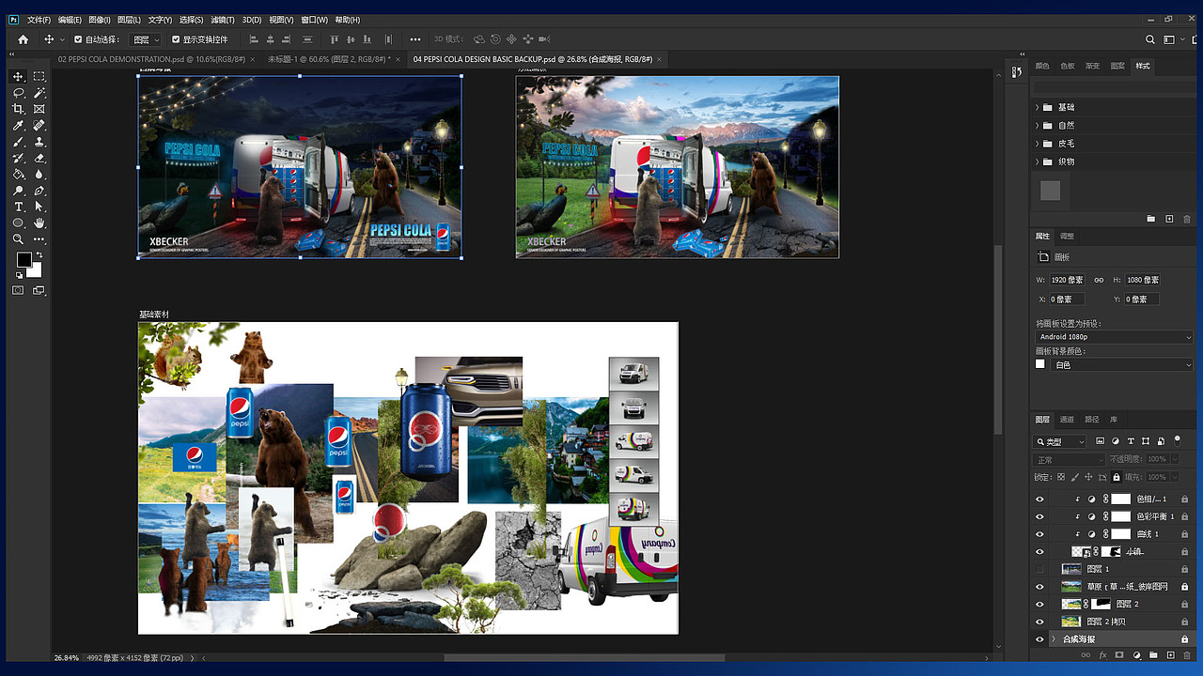Open the 文件(F) menu
This screenshot has width=1203, height=676.
39,20
